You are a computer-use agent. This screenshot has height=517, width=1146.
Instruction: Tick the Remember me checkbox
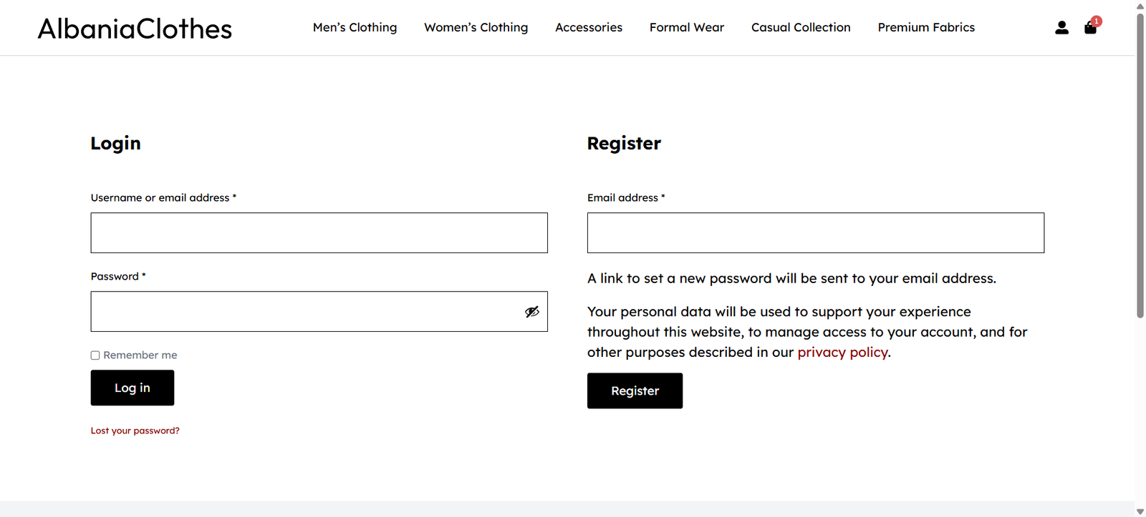[95, 355]
